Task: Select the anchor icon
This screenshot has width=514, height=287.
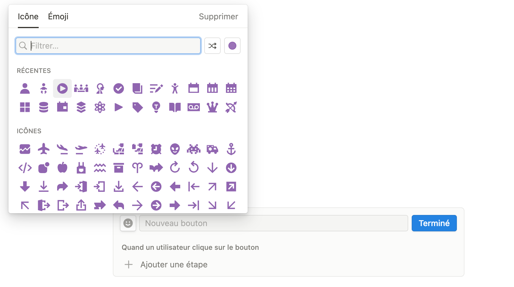Action: point(231,149)
